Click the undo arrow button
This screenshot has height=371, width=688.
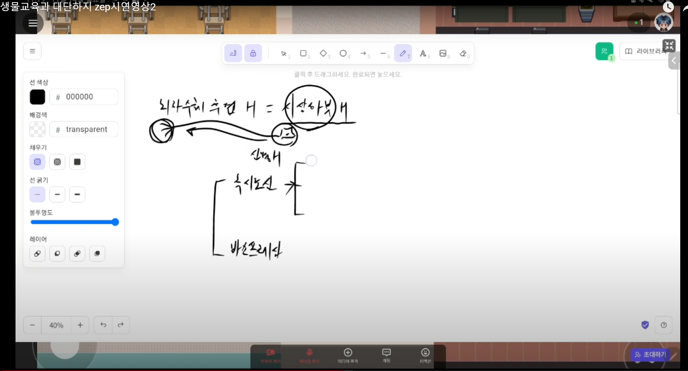coord(103,325)
